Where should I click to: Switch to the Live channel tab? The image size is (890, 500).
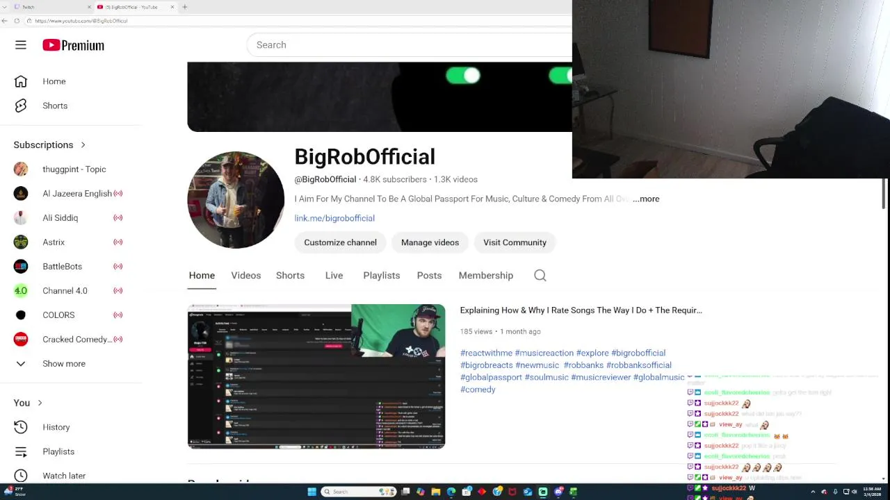[334, 276]
